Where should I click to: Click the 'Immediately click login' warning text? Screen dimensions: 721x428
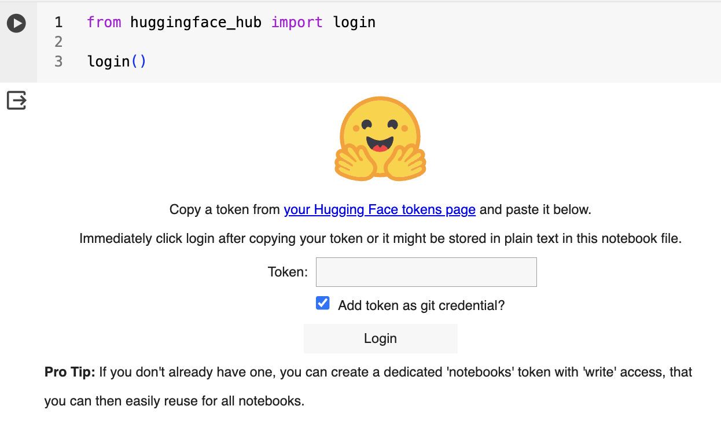click(380, 238)
